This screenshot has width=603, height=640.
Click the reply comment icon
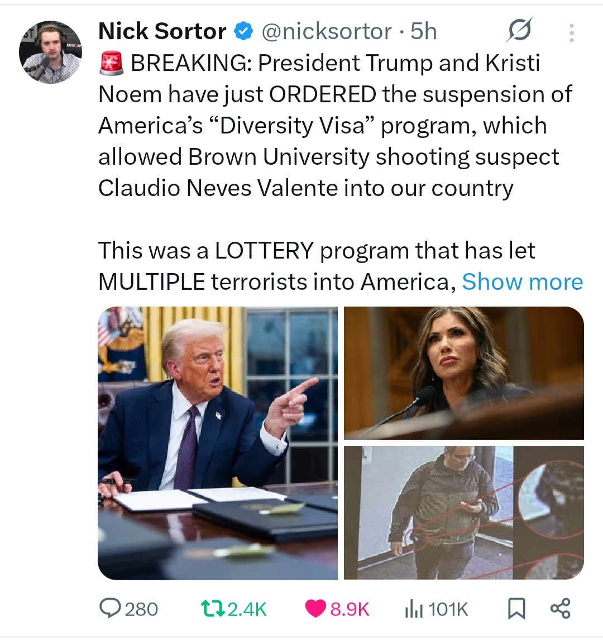pyautogui.click(x=110, y=608)
